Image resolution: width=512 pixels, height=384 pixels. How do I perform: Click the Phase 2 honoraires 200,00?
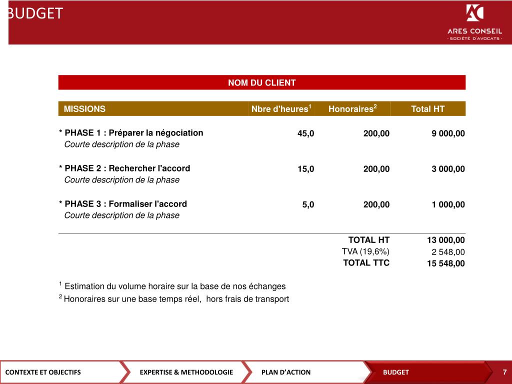point(376,169)
